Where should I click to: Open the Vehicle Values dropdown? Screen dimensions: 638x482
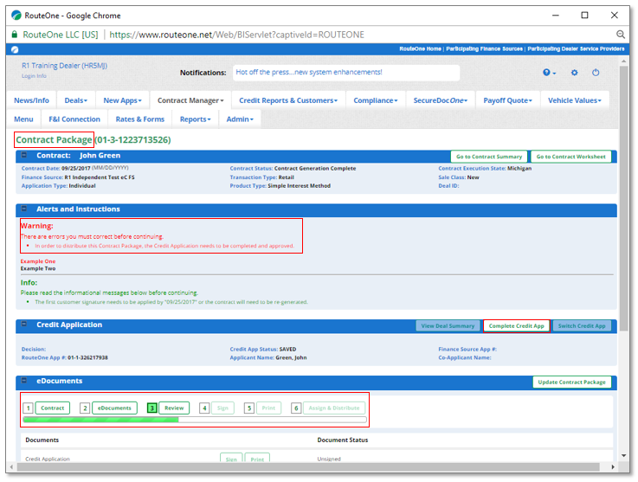pyautogui.click(x=574, y=100)
